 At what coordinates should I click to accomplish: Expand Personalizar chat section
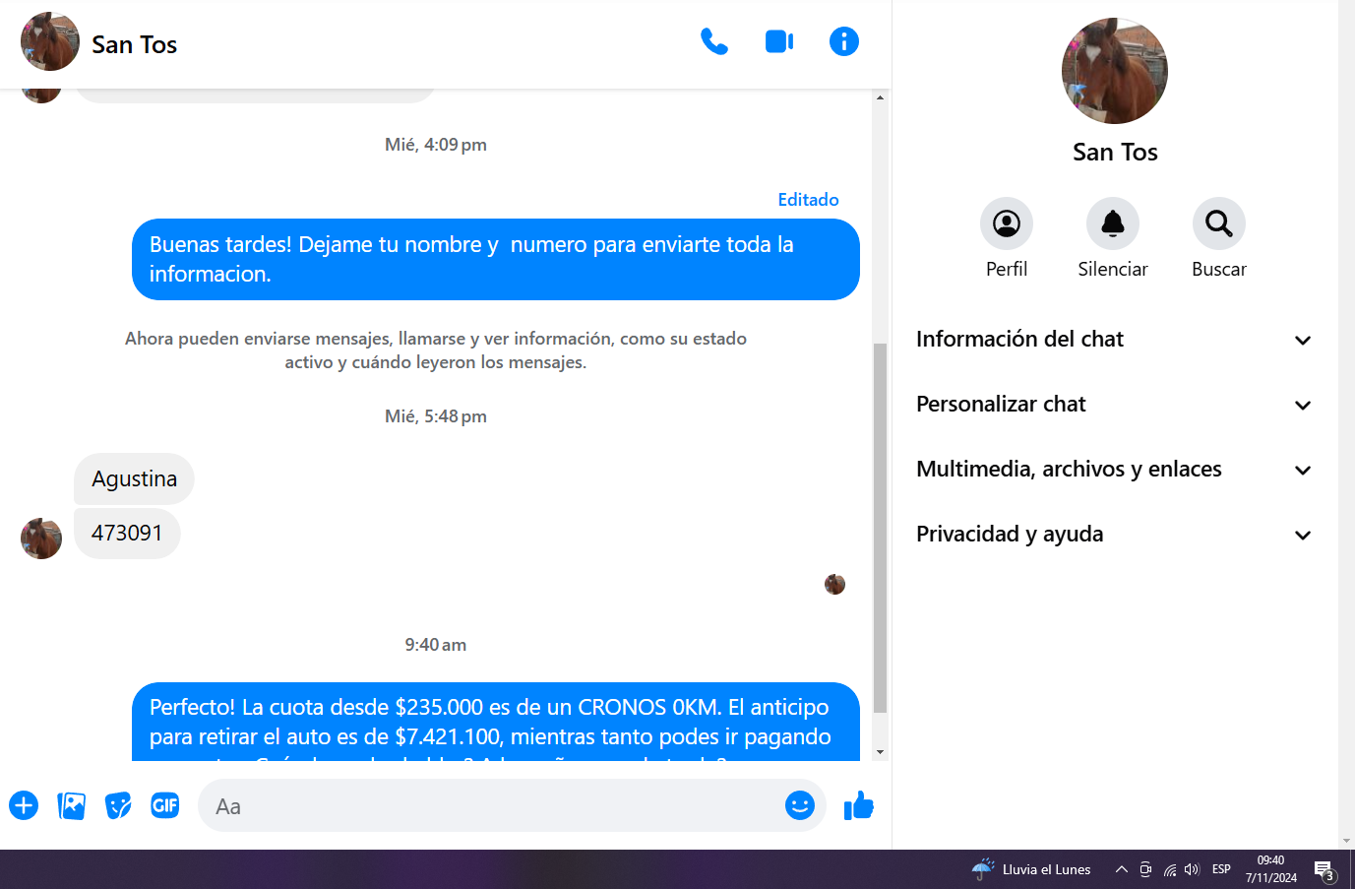point(1114,405)
